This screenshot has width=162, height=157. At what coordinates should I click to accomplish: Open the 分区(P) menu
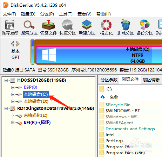(47, 14)
